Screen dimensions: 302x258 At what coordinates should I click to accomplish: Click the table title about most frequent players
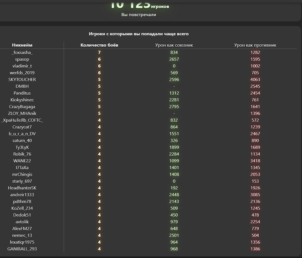tap(139, 34)
